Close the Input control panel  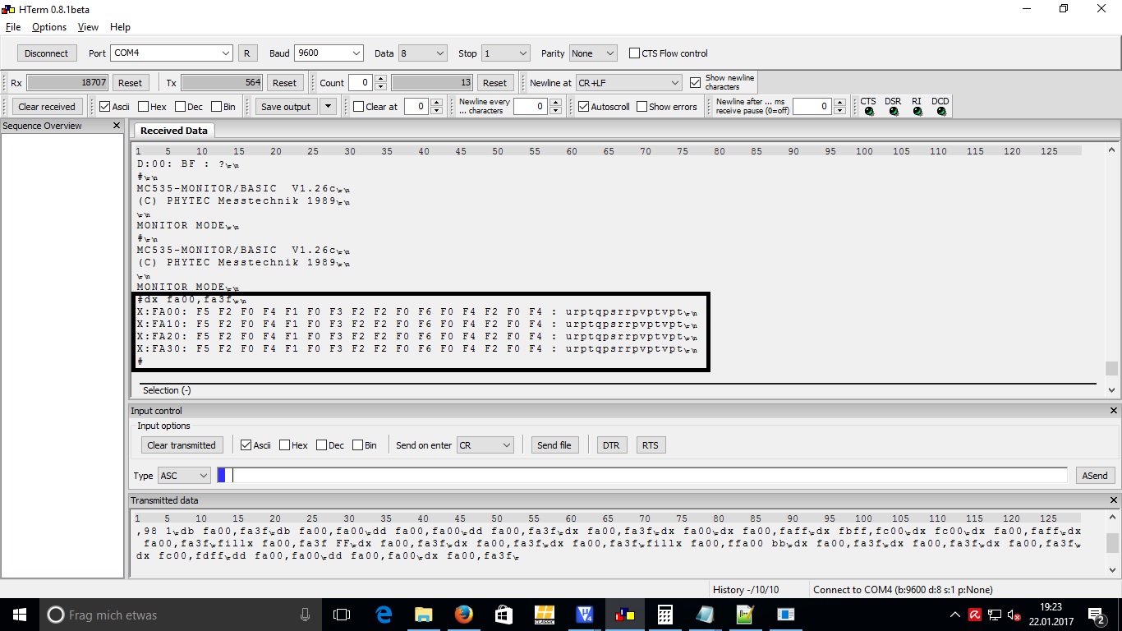(x=1114, y=411)
